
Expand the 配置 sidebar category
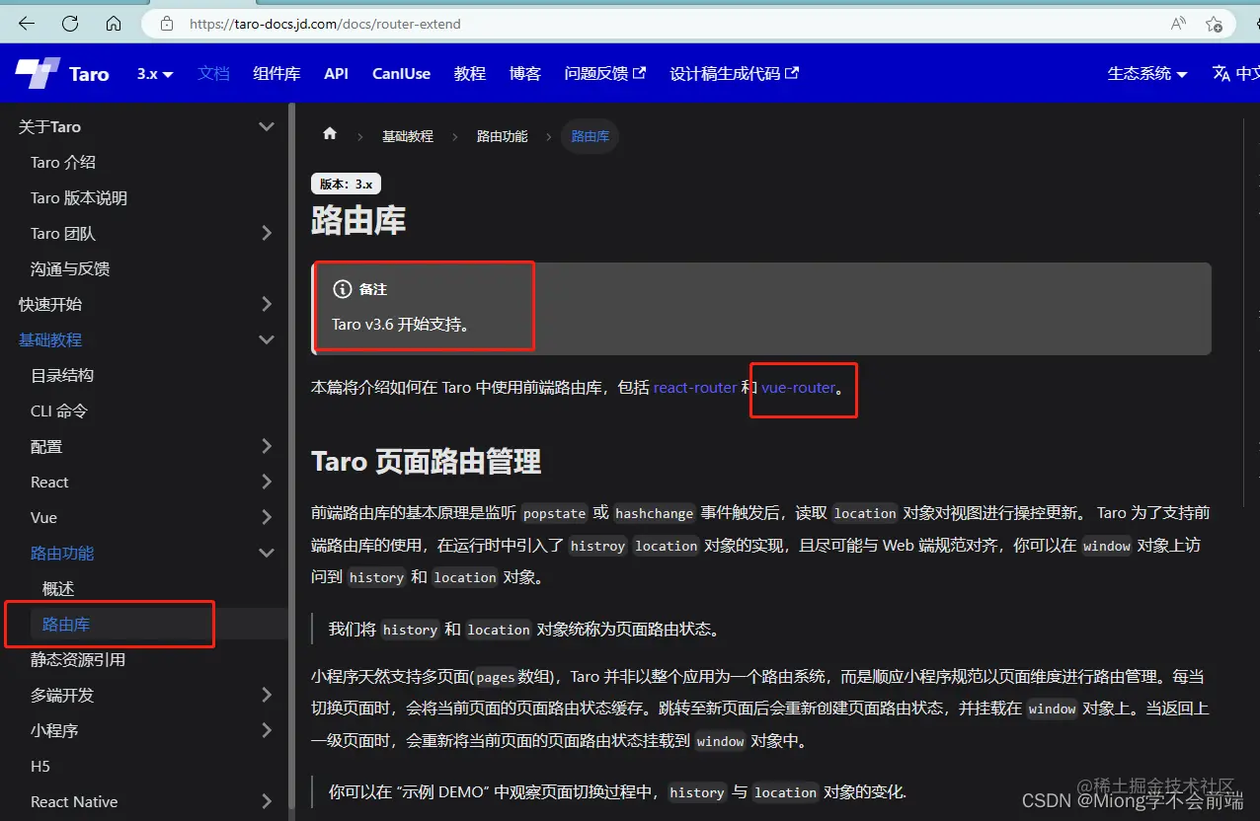coord(266,446)
